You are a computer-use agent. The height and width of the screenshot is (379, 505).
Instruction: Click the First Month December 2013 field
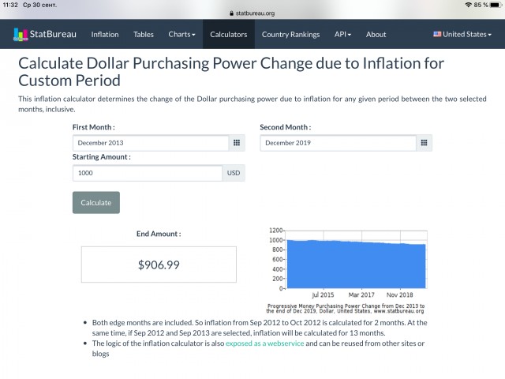[x=151, y=143]
